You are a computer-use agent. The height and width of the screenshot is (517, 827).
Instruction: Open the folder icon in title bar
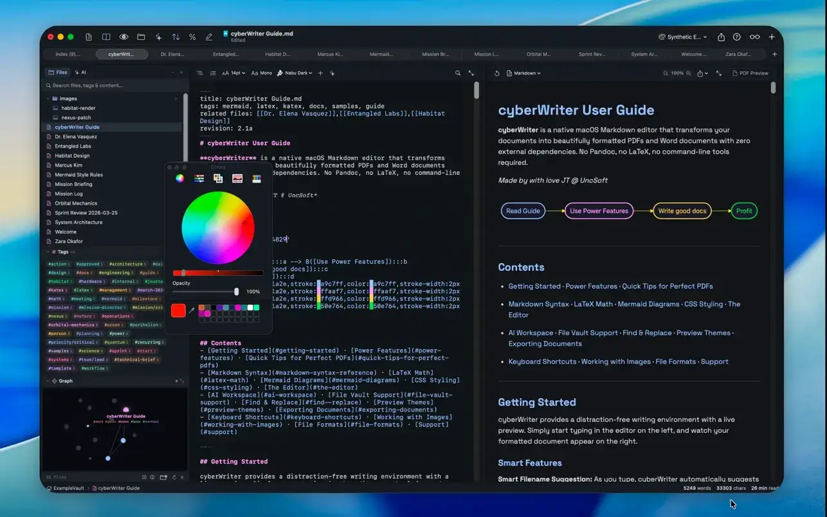tap(141, 37)
